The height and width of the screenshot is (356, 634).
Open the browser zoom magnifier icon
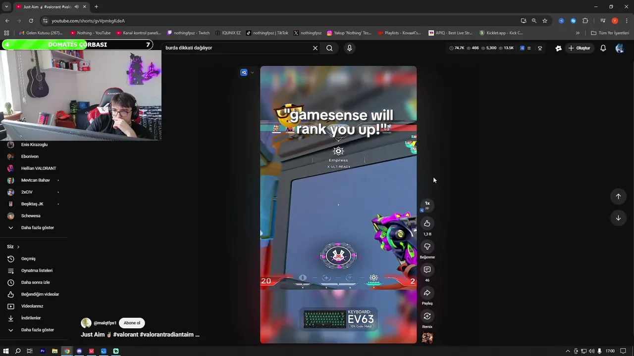pos(534,21)
